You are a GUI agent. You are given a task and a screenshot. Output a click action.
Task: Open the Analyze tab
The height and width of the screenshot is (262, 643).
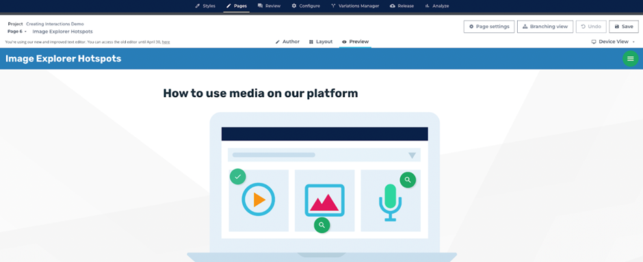436,5
